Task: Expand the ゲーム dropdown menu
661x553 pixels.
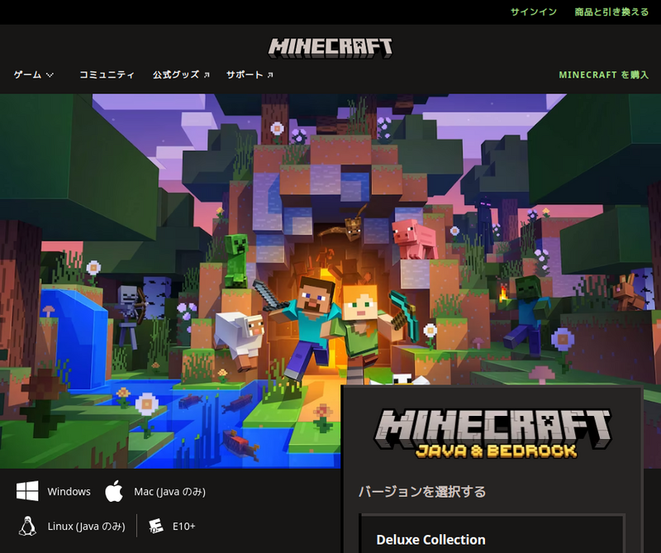Action: click(34, 74)
